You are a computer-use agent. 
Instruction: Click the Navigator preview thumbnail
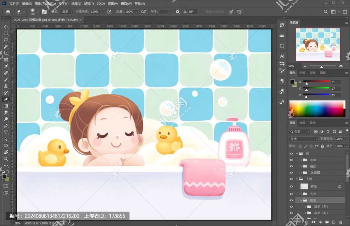[318, 45]
